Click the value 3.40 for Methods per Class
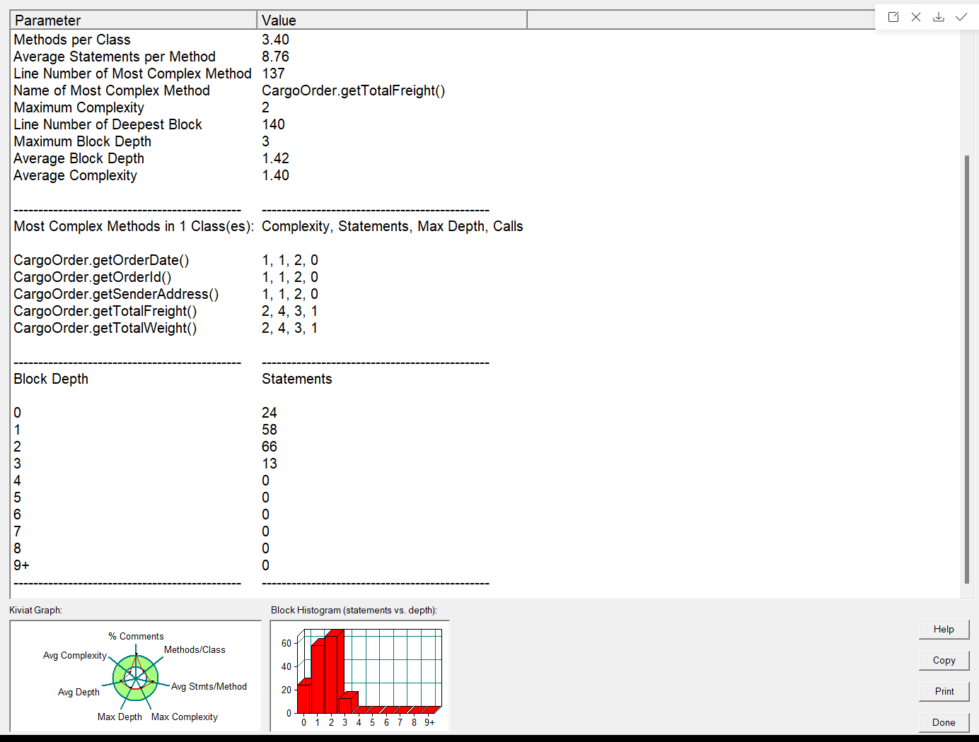 coord(276,40)
